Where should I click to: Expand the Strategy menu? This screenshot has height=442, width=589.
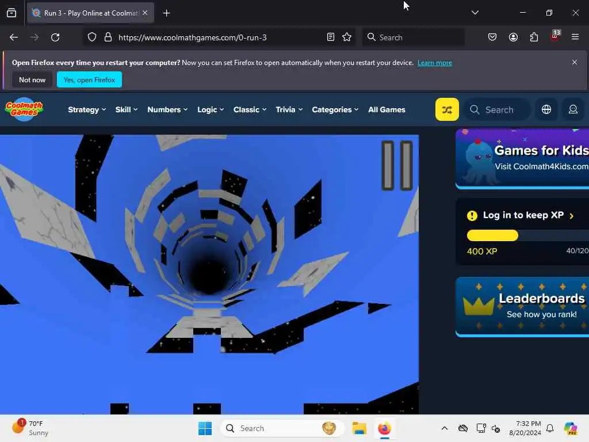pos(87,110)
